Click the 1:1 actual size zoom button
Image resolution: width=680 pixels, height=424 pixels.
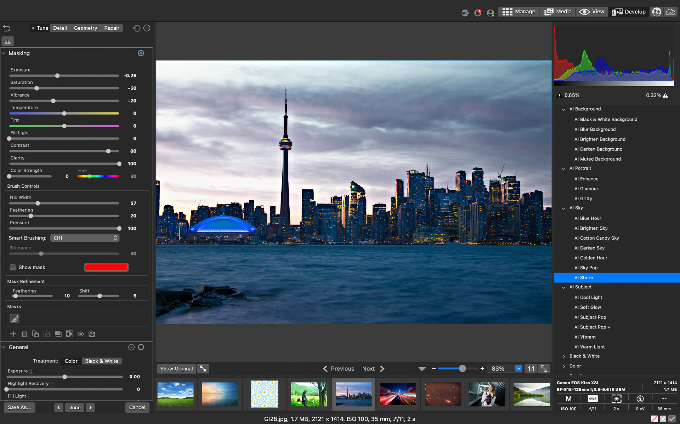click(531, 368)
